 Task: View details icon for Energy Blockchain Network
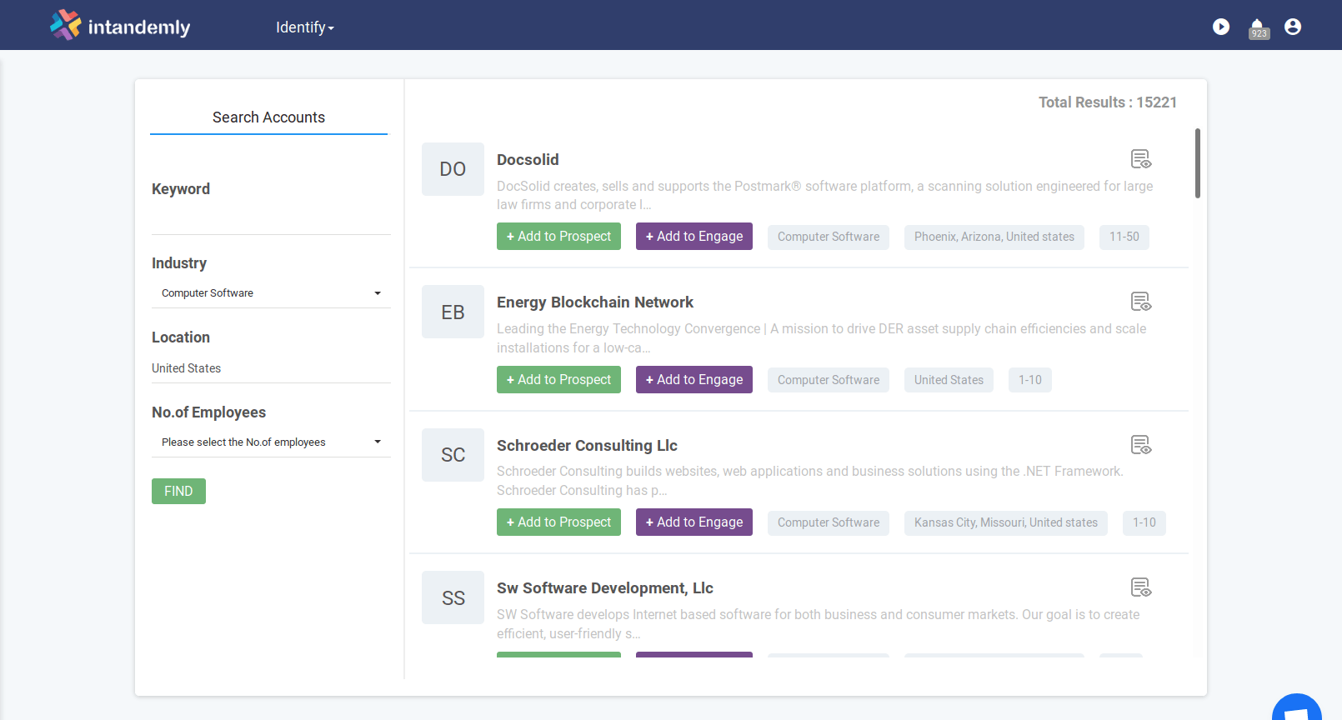coord(1141,302)
